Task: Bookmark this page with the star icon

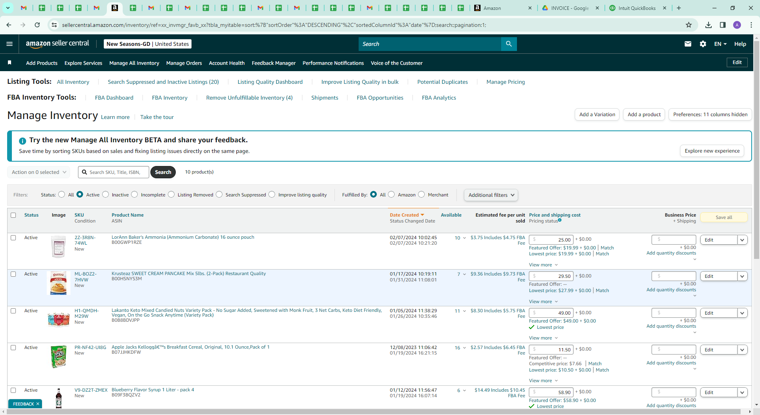Action: (689, 25)
